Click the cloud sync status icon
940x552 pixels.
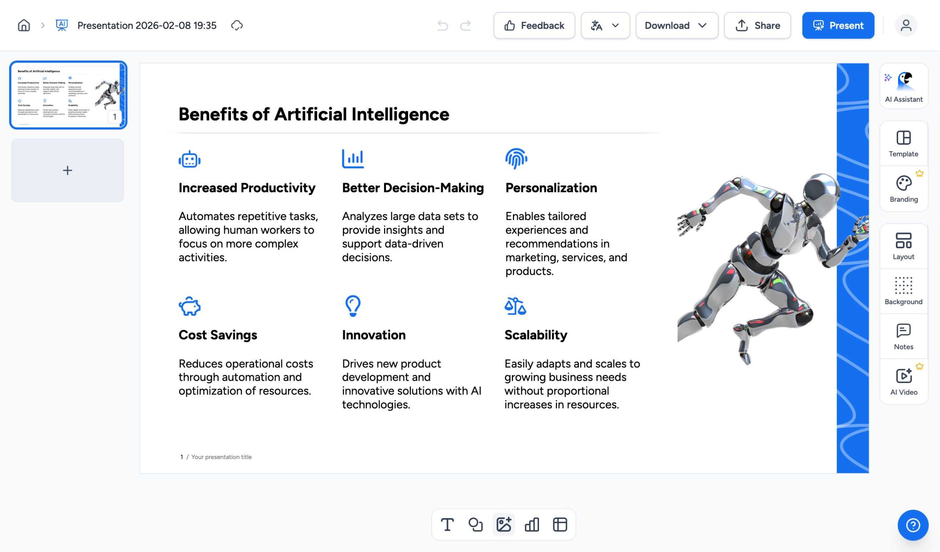point(237,25)
